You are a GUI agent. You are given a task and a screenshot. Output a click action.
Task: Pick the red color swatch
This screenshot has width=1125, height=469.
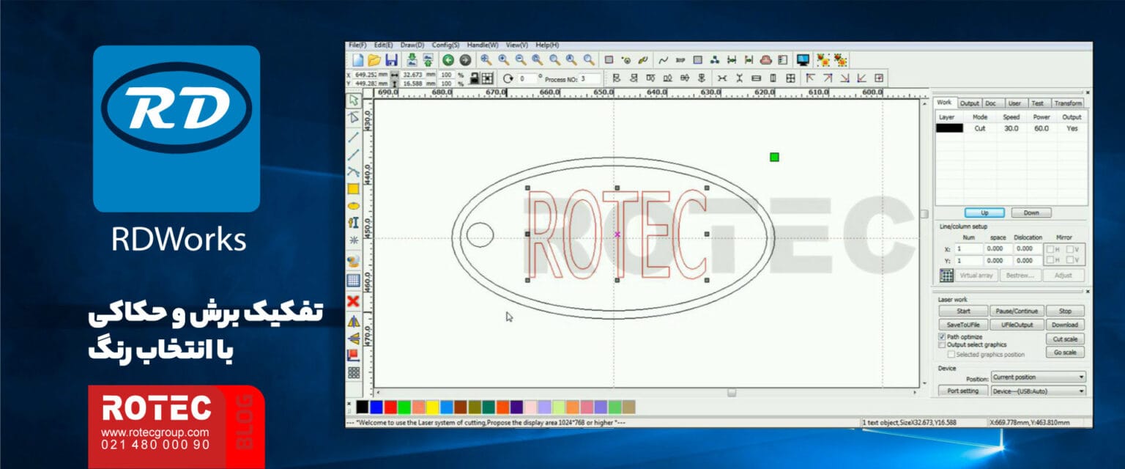coord(390,407)
